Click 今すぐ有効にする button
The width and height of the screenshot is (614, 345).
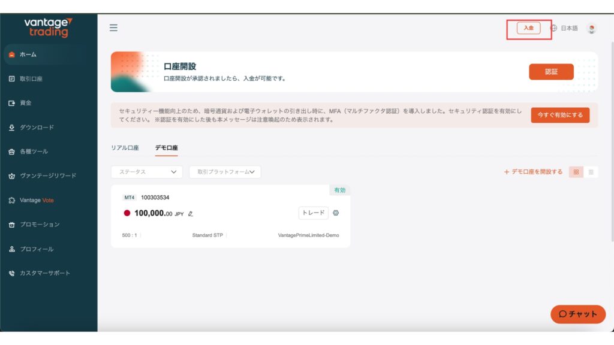pos(560,115)
